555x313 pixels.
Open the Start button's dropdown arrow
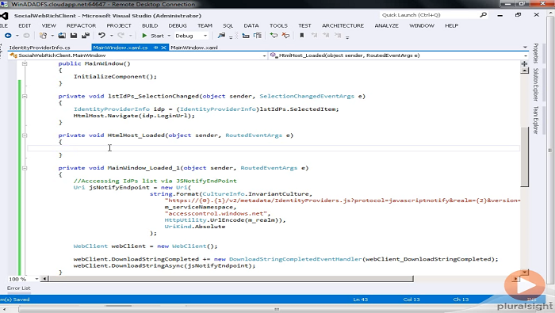coord(169,36)
